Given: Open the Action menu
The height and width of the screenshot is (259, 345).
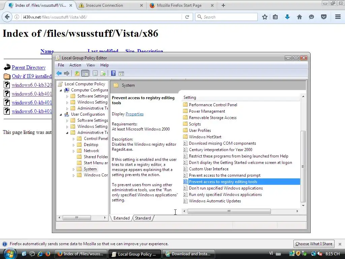Looking at the screenshot, I should pos(75,65).
